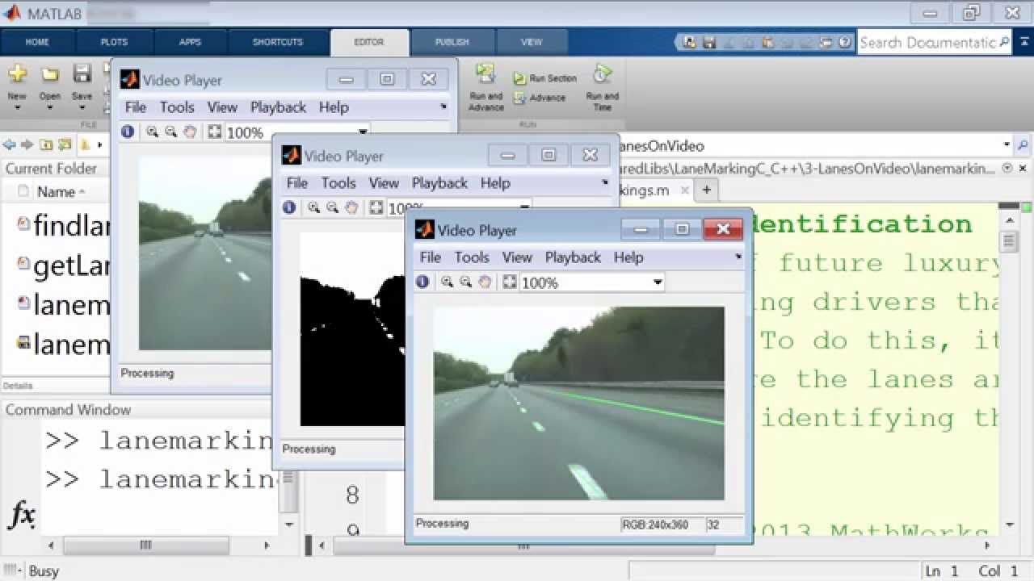
Task: Open Help menu in front Video Player
Action: pyautogui.click(x=628, y=257)
